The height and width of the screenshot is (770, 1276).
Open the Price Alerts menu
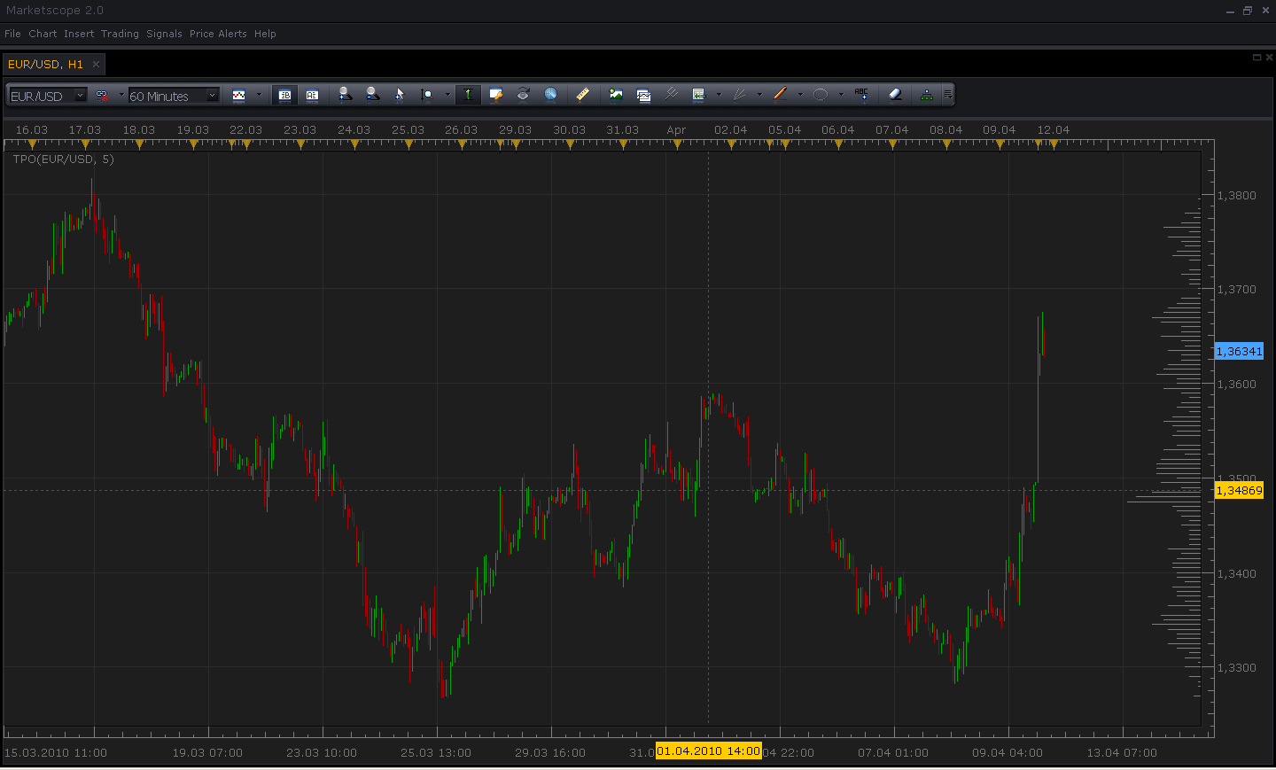(x=218, y=34)
